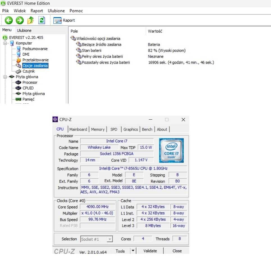Click the 'Socket 1356 FCBGA' package field
Viewport: 271px width, 269px height.
117,154
